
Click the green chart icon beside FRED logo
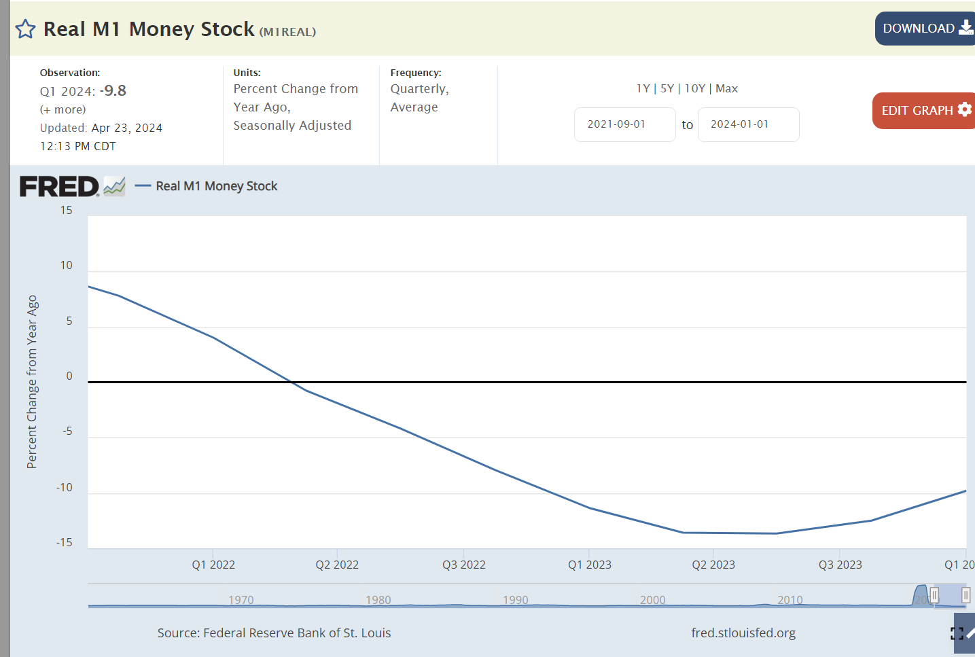114,186
